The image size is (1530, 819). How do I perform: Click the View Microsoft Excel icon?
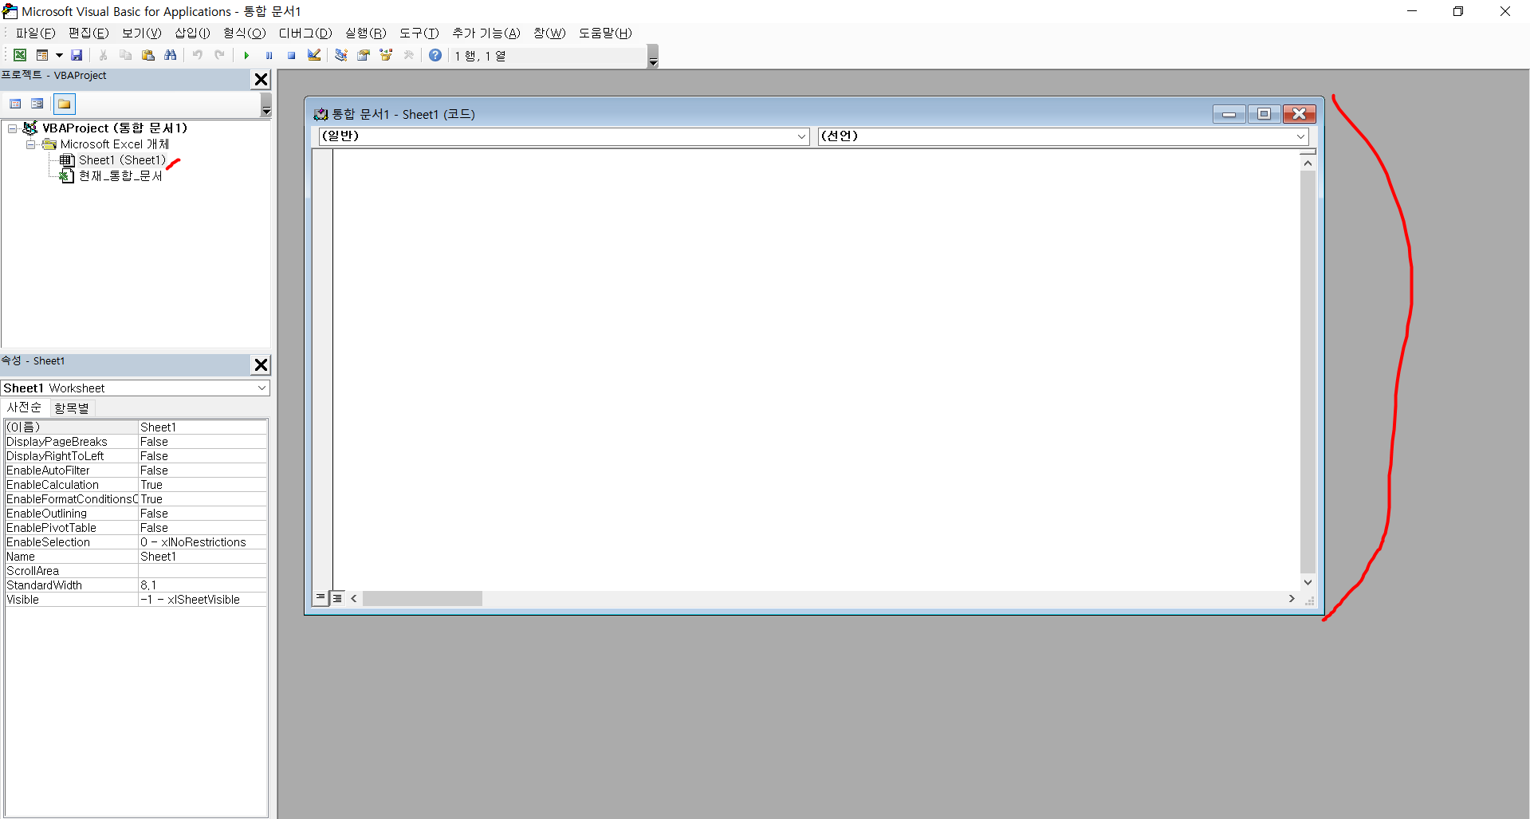(20, 55)
